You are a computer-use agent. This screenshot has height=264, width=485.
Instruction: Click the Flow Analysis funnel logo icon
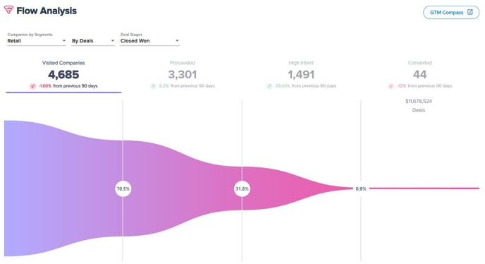click(8, 10)
